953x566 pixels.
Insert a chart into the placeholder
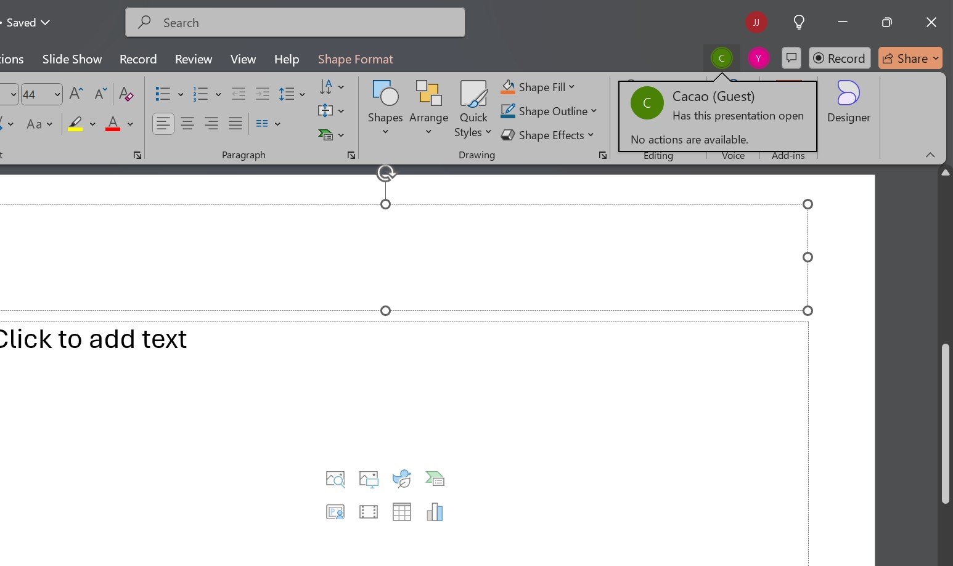tap(435, 512)
